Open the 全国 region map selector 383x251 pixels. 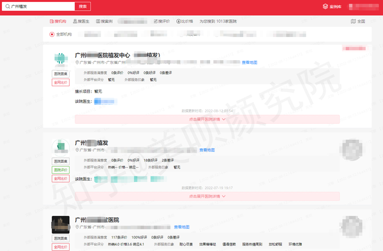[x=358, y=21]
